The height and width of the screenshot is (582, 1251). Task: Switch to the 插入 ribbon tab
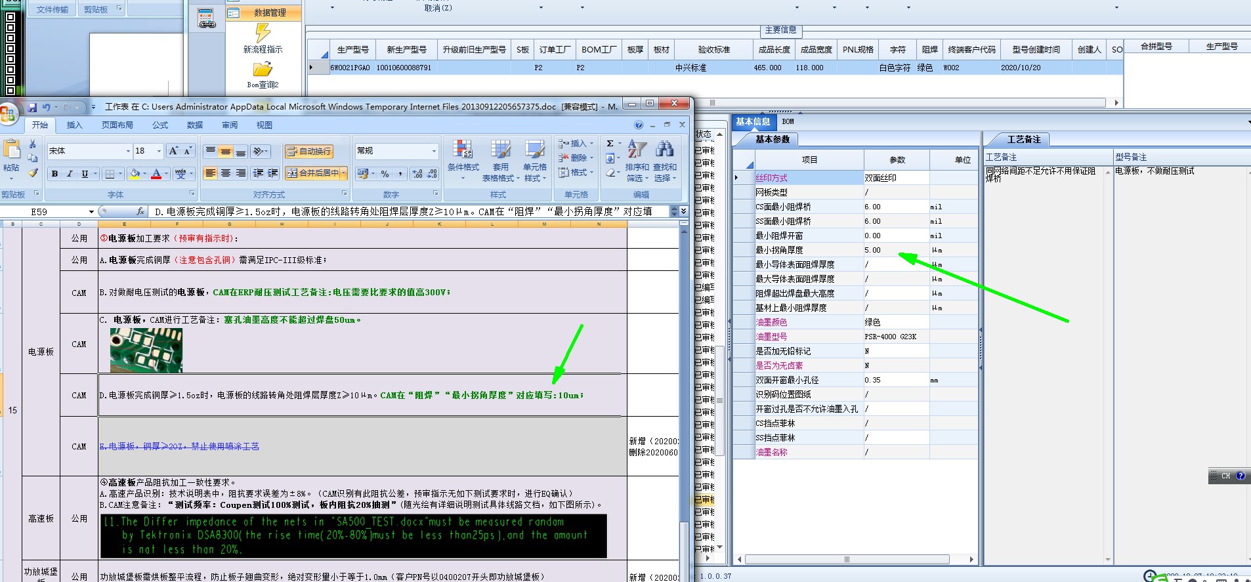tap(74, 125)
